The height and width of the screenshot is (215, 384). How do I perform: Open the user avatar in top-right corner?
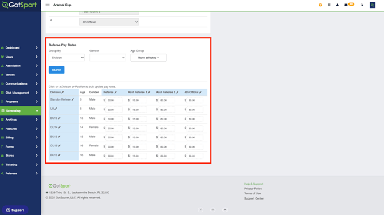[372, 5]
